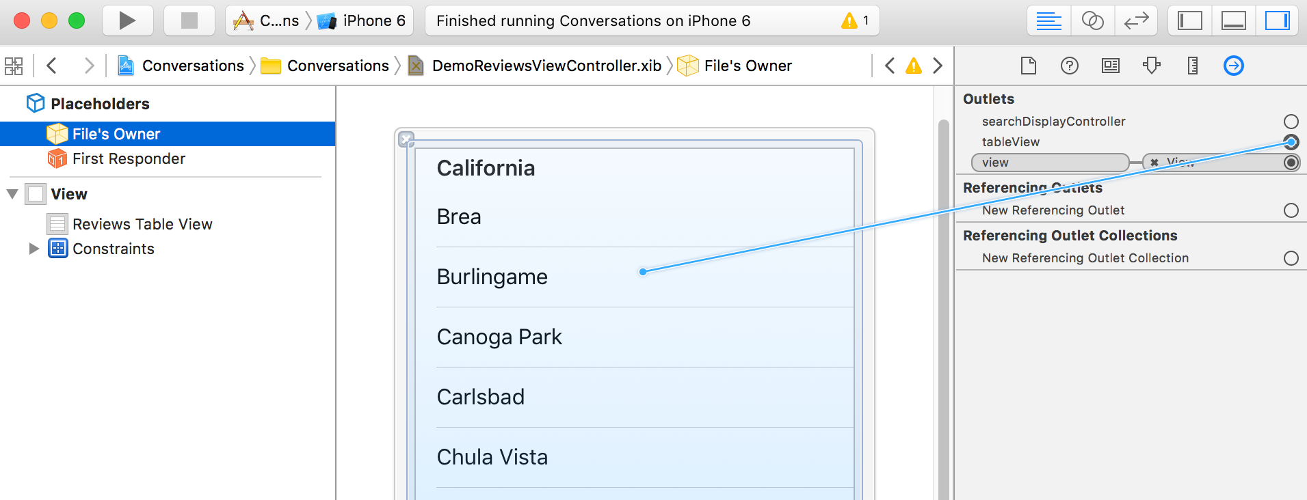Viewport: 1307px width, 500px height.
Task: Toggle the Debug area visibility
Action: click(1233, 20)
